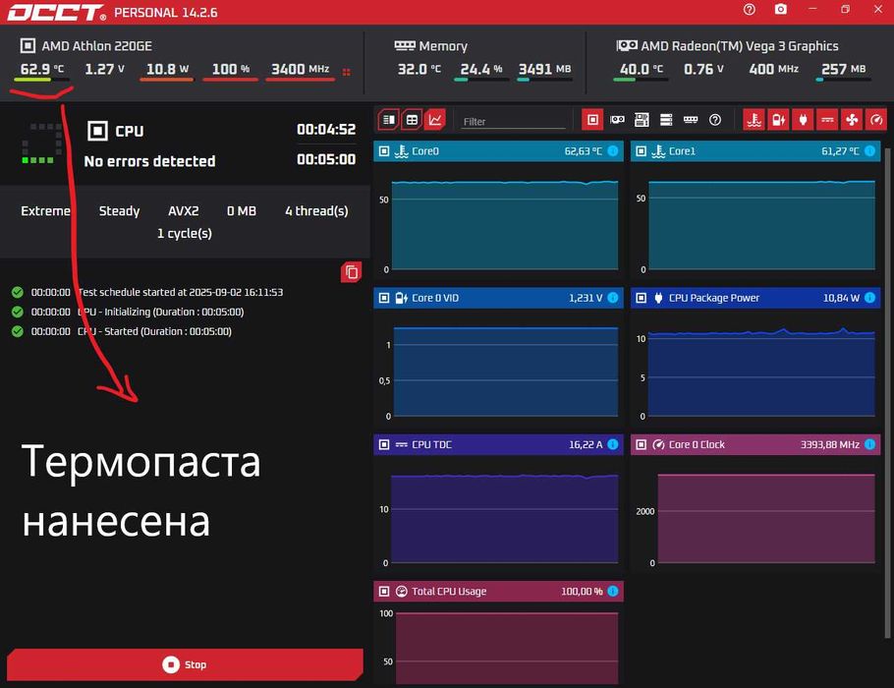Show info for Core 0 Clock graph

870,444
